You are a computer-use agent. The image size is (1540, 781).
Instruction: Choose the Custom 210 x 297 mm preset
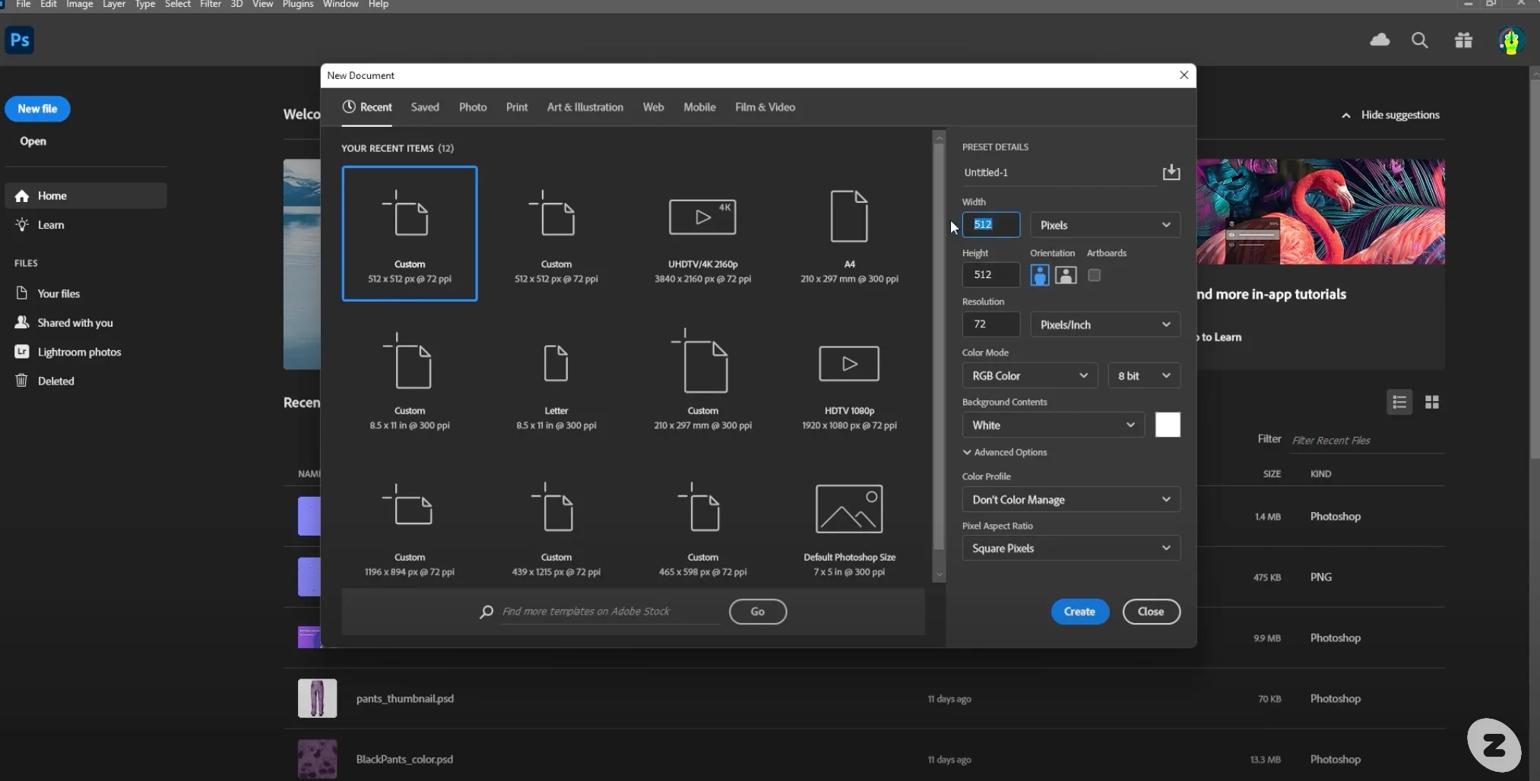click(x=703, y=380)
